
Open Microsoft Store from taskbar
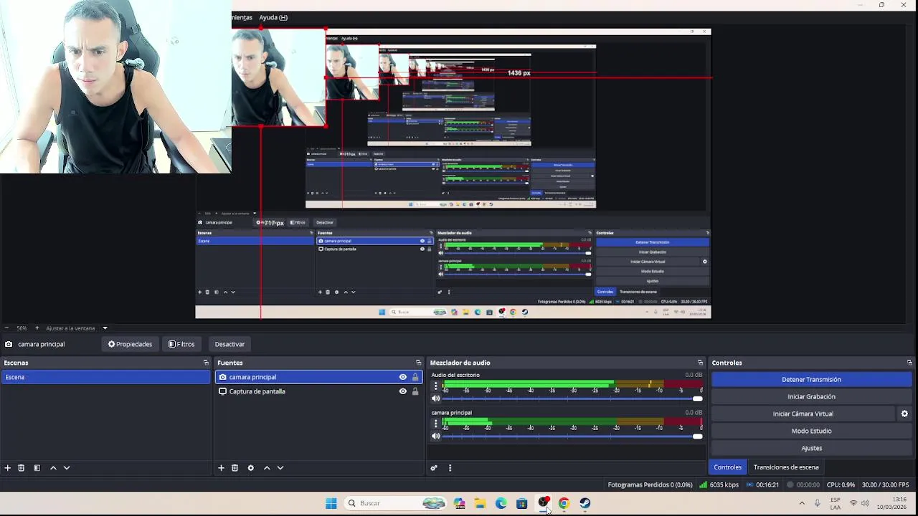[x=521, y=503]
